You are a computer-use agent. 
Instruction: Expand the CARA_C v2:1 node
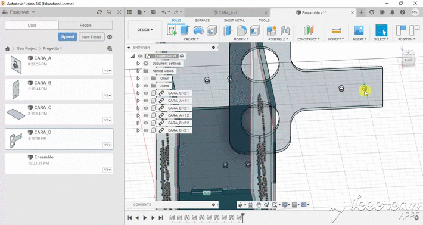coord(138,93)
